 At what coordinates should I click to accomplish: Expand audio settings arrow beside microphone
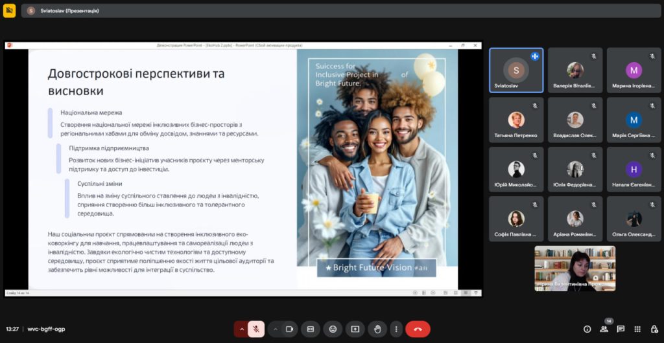242,329
